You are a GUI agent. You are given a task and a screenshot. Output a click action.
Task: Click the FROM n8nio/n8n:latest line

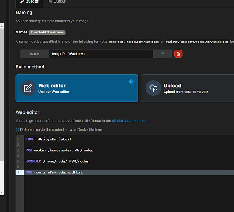pos(49,139)
